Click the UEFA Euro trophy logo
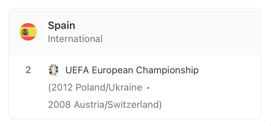271x126 pixels. click(53, 70)
